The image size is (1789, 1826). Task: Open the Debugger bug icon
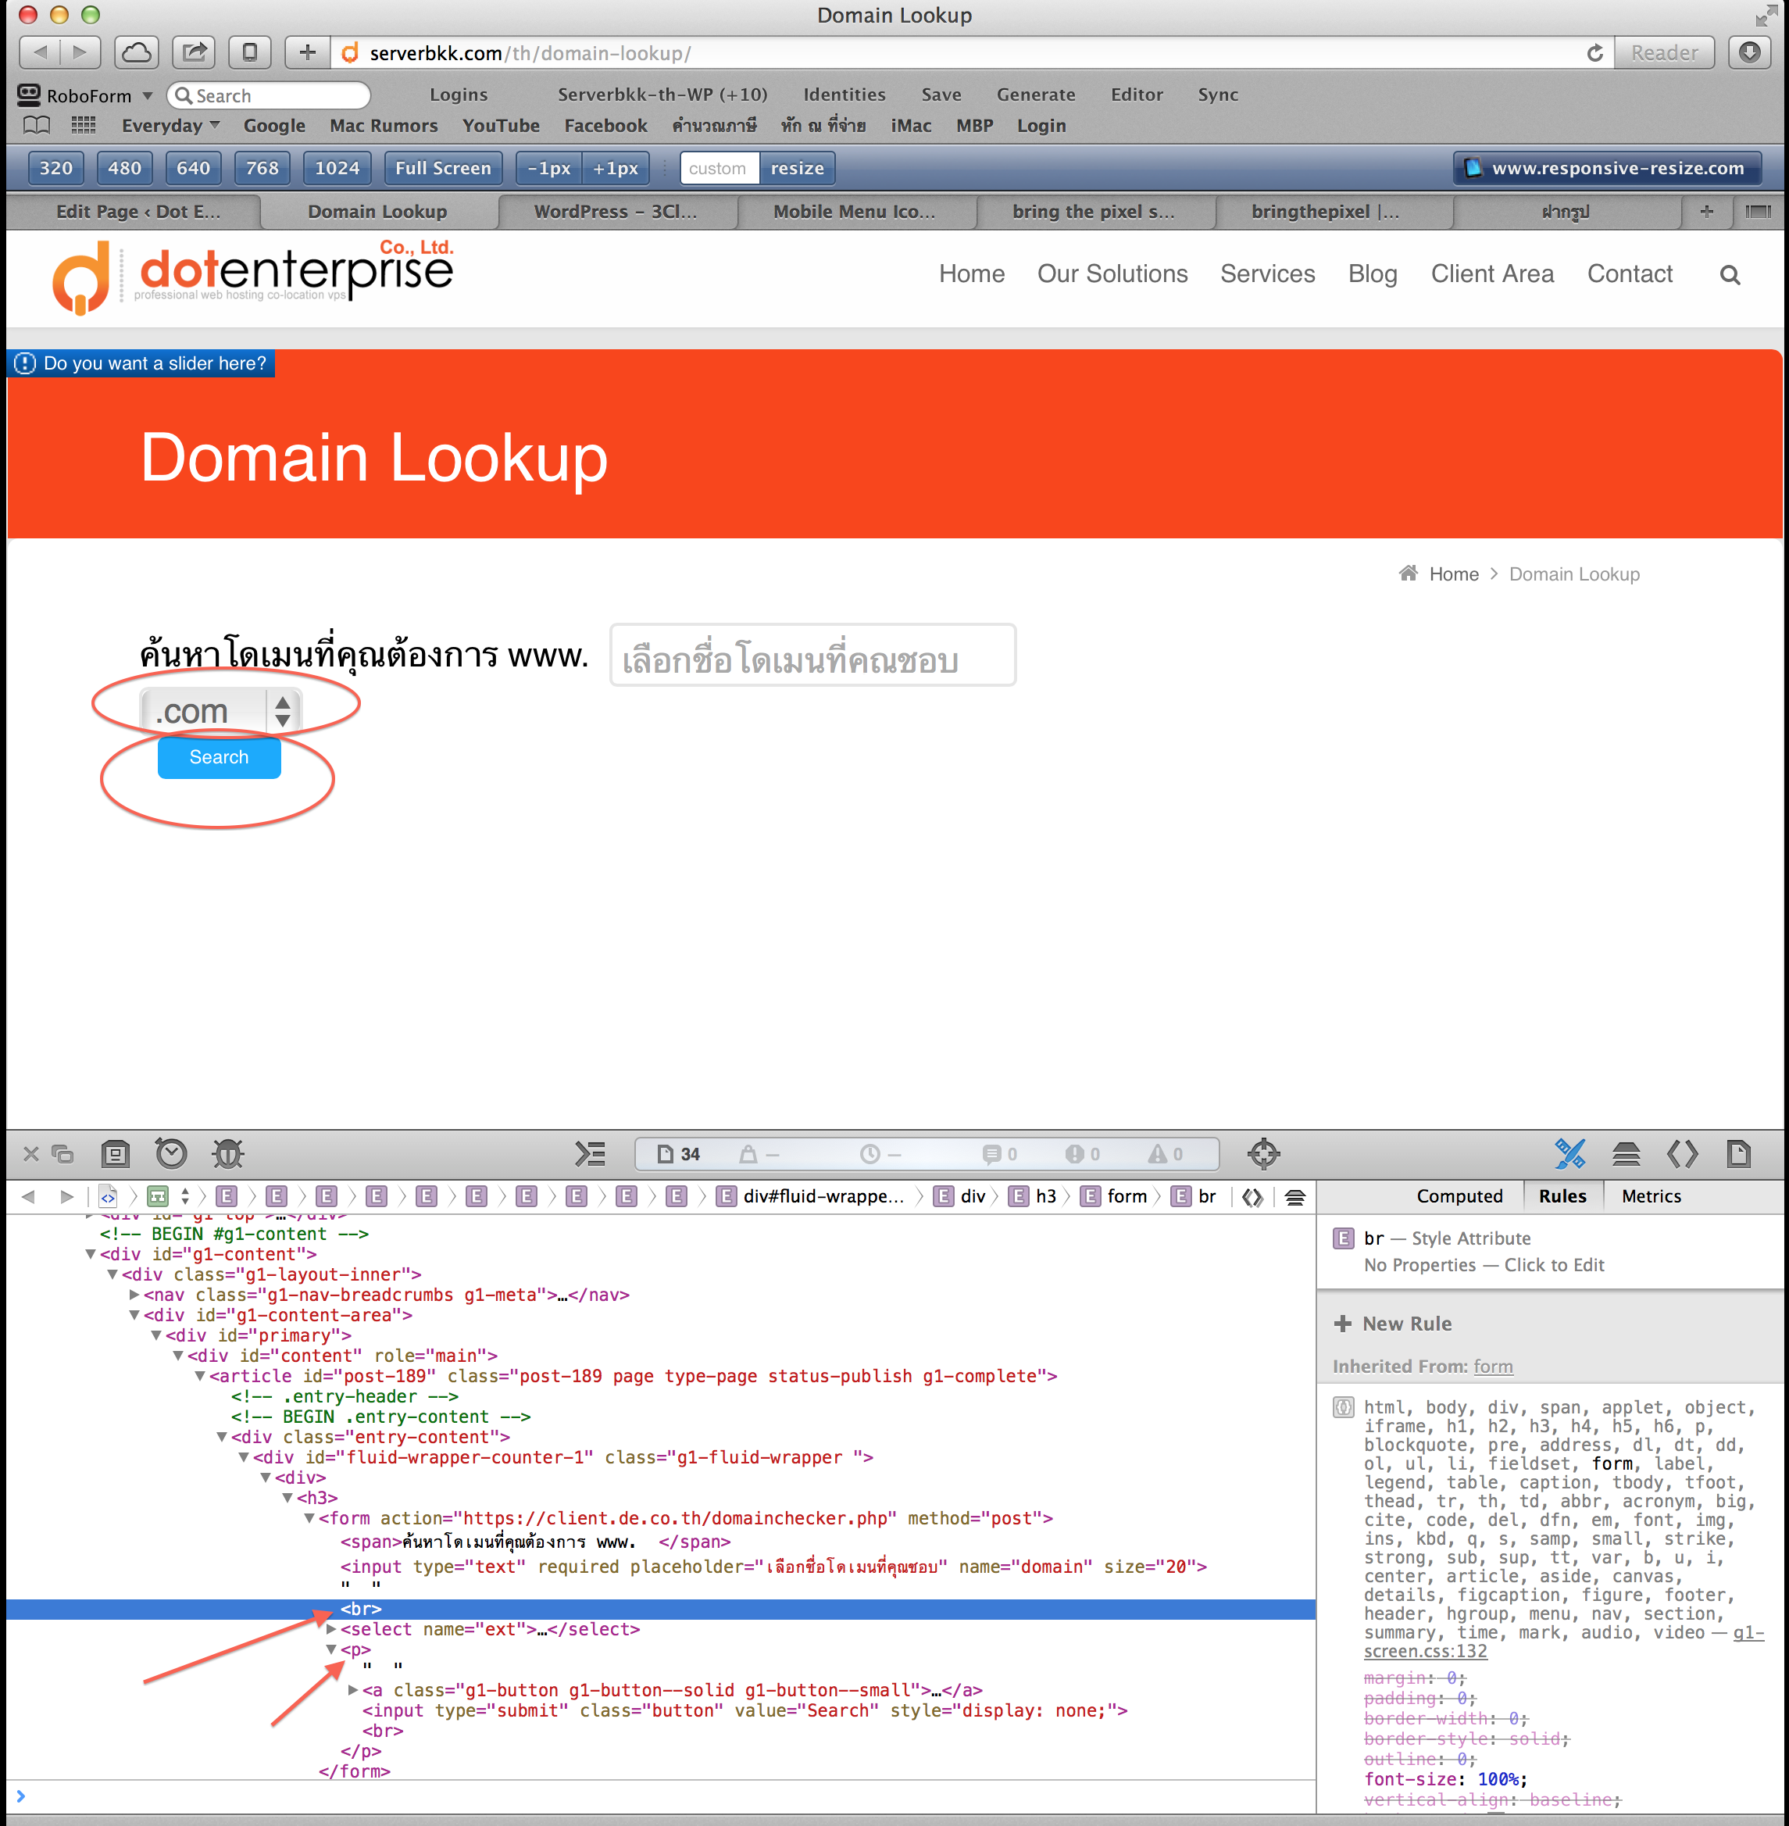[x=227, y=1153]
